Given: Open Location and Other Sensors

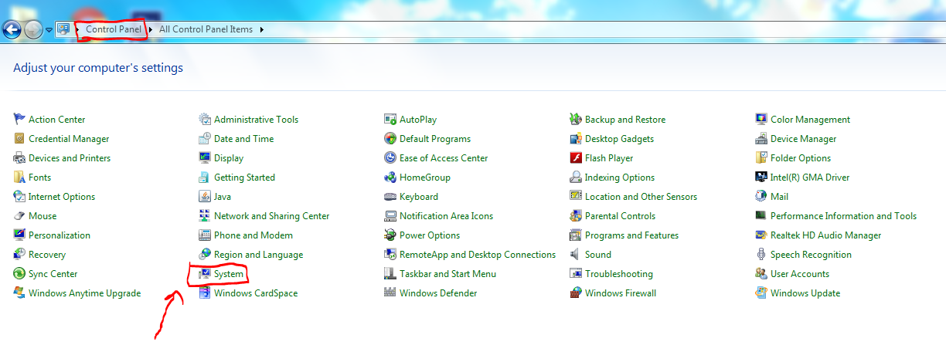Looking at the screenshot, I should 641,197.
